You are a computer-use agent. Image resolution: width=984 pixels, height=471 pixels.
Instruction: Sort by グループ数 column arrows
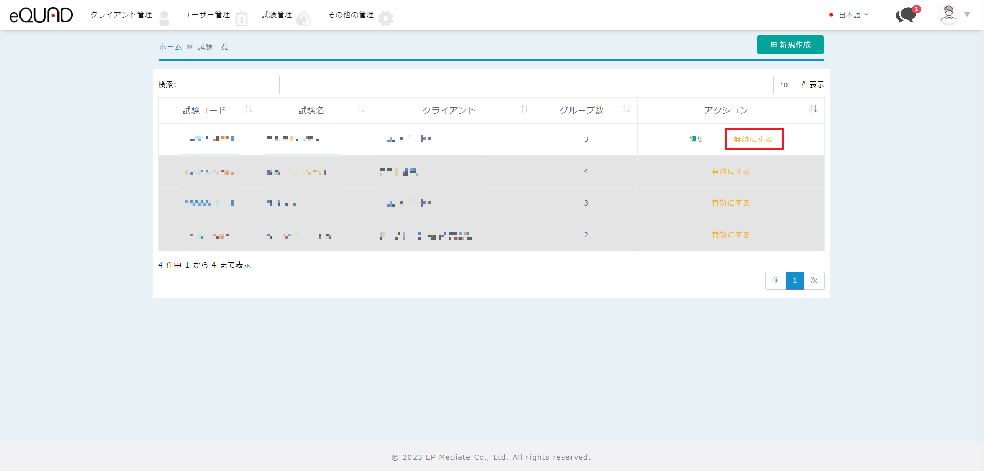pyautogui.click(x=626, y=109)
